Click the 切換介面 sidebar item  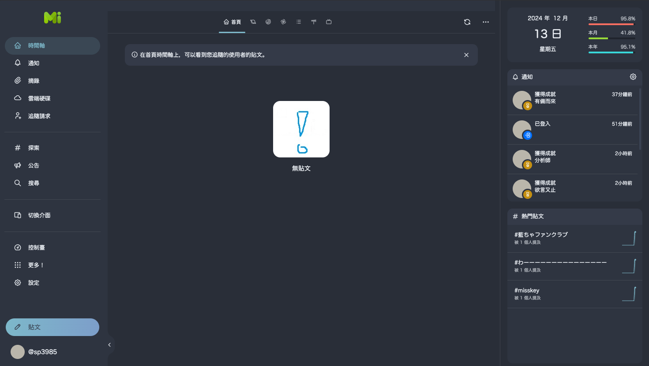(x=39, y=215)
